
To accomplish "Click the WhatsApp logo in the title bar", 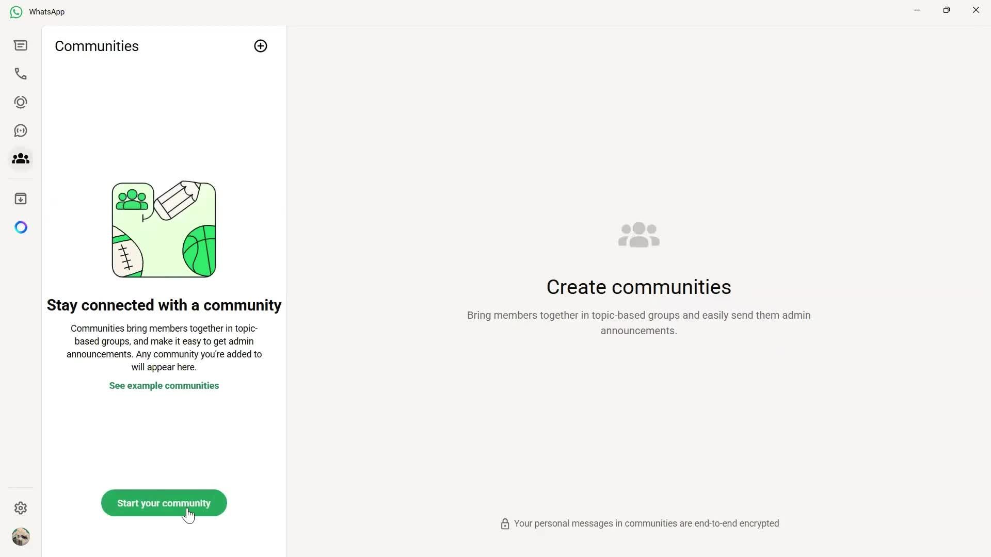I will (15, 11).
